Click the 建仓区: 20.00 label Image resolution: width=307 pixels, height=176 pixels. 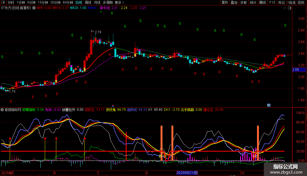213,110
